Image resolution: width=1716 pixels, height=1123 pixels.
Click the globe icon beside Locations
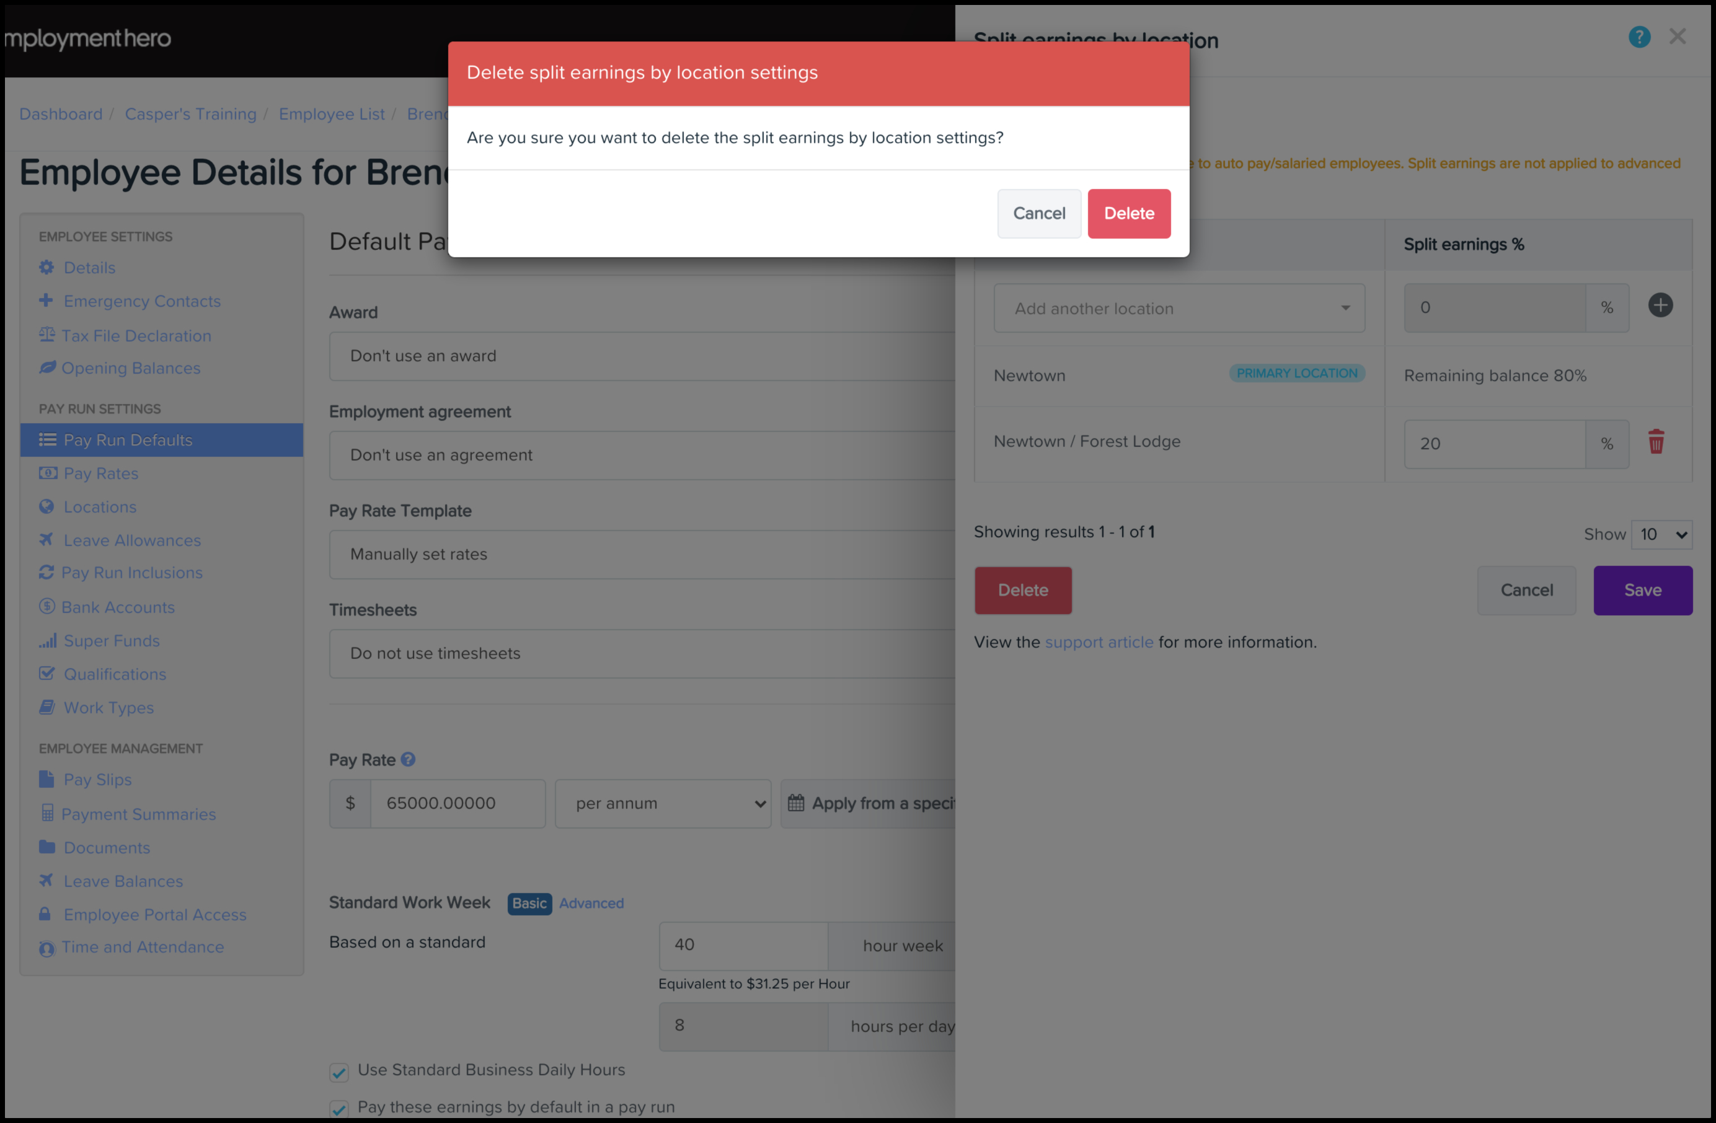coord(47,507)
